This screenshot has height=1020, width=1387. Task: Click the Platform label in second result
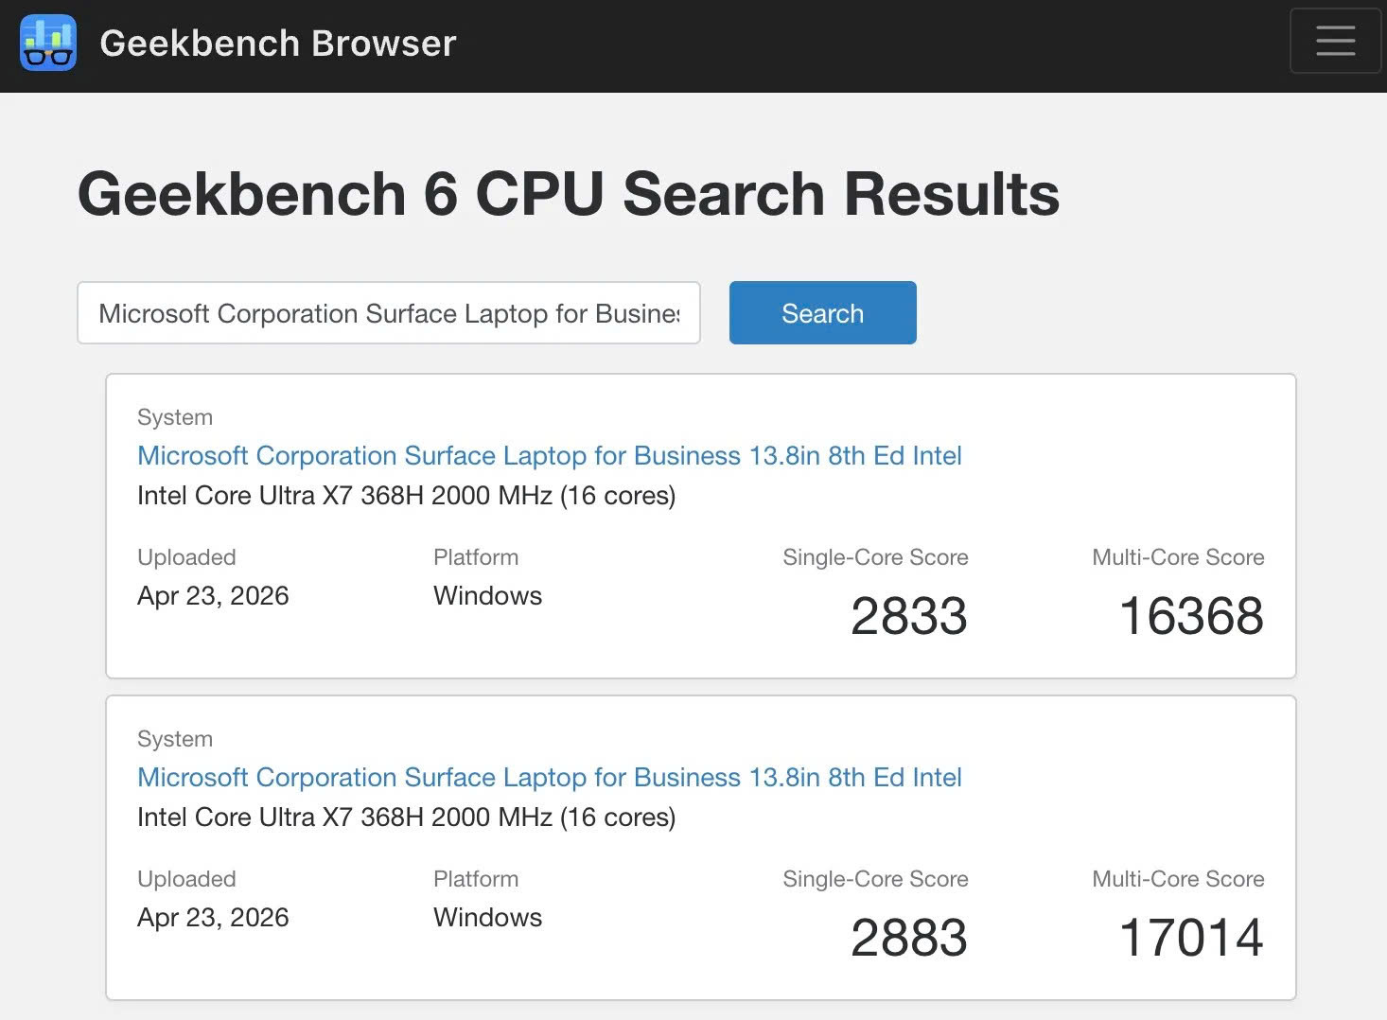476,878
